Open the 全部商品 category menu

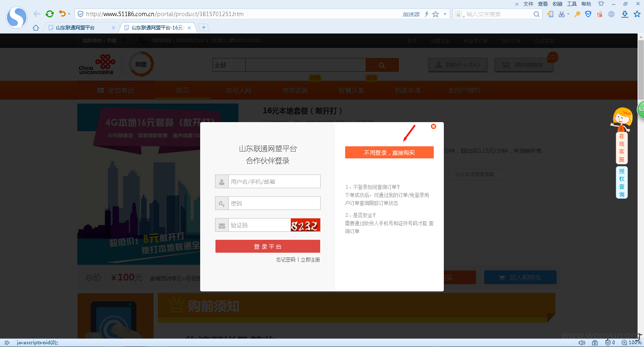(116, 90)
